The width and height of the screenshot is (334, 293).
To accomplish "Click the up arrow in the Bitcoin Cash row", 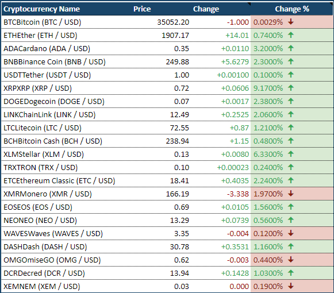I will pyautogui.click(x=291, y=141).
